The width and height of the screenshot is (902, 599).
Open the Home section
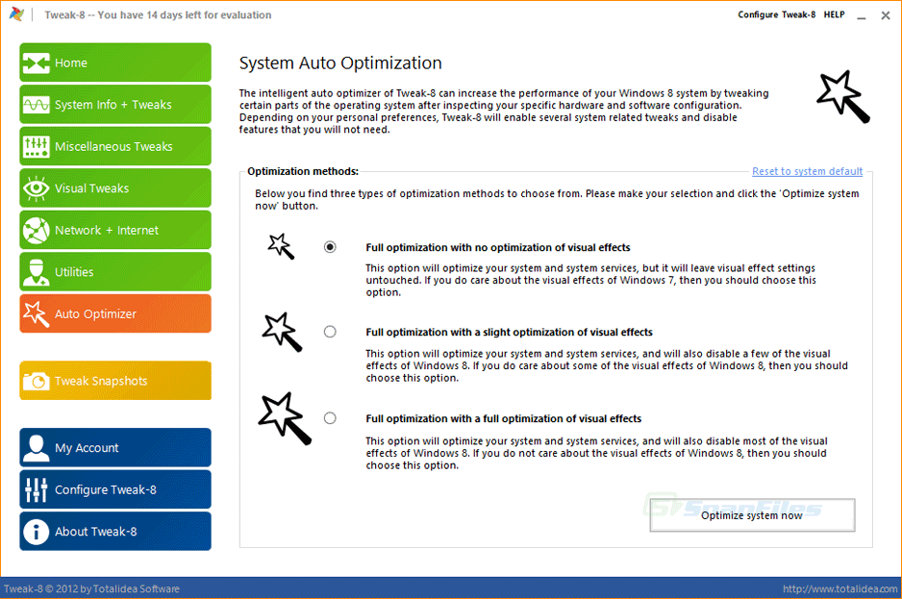click(x=115, y=62)
